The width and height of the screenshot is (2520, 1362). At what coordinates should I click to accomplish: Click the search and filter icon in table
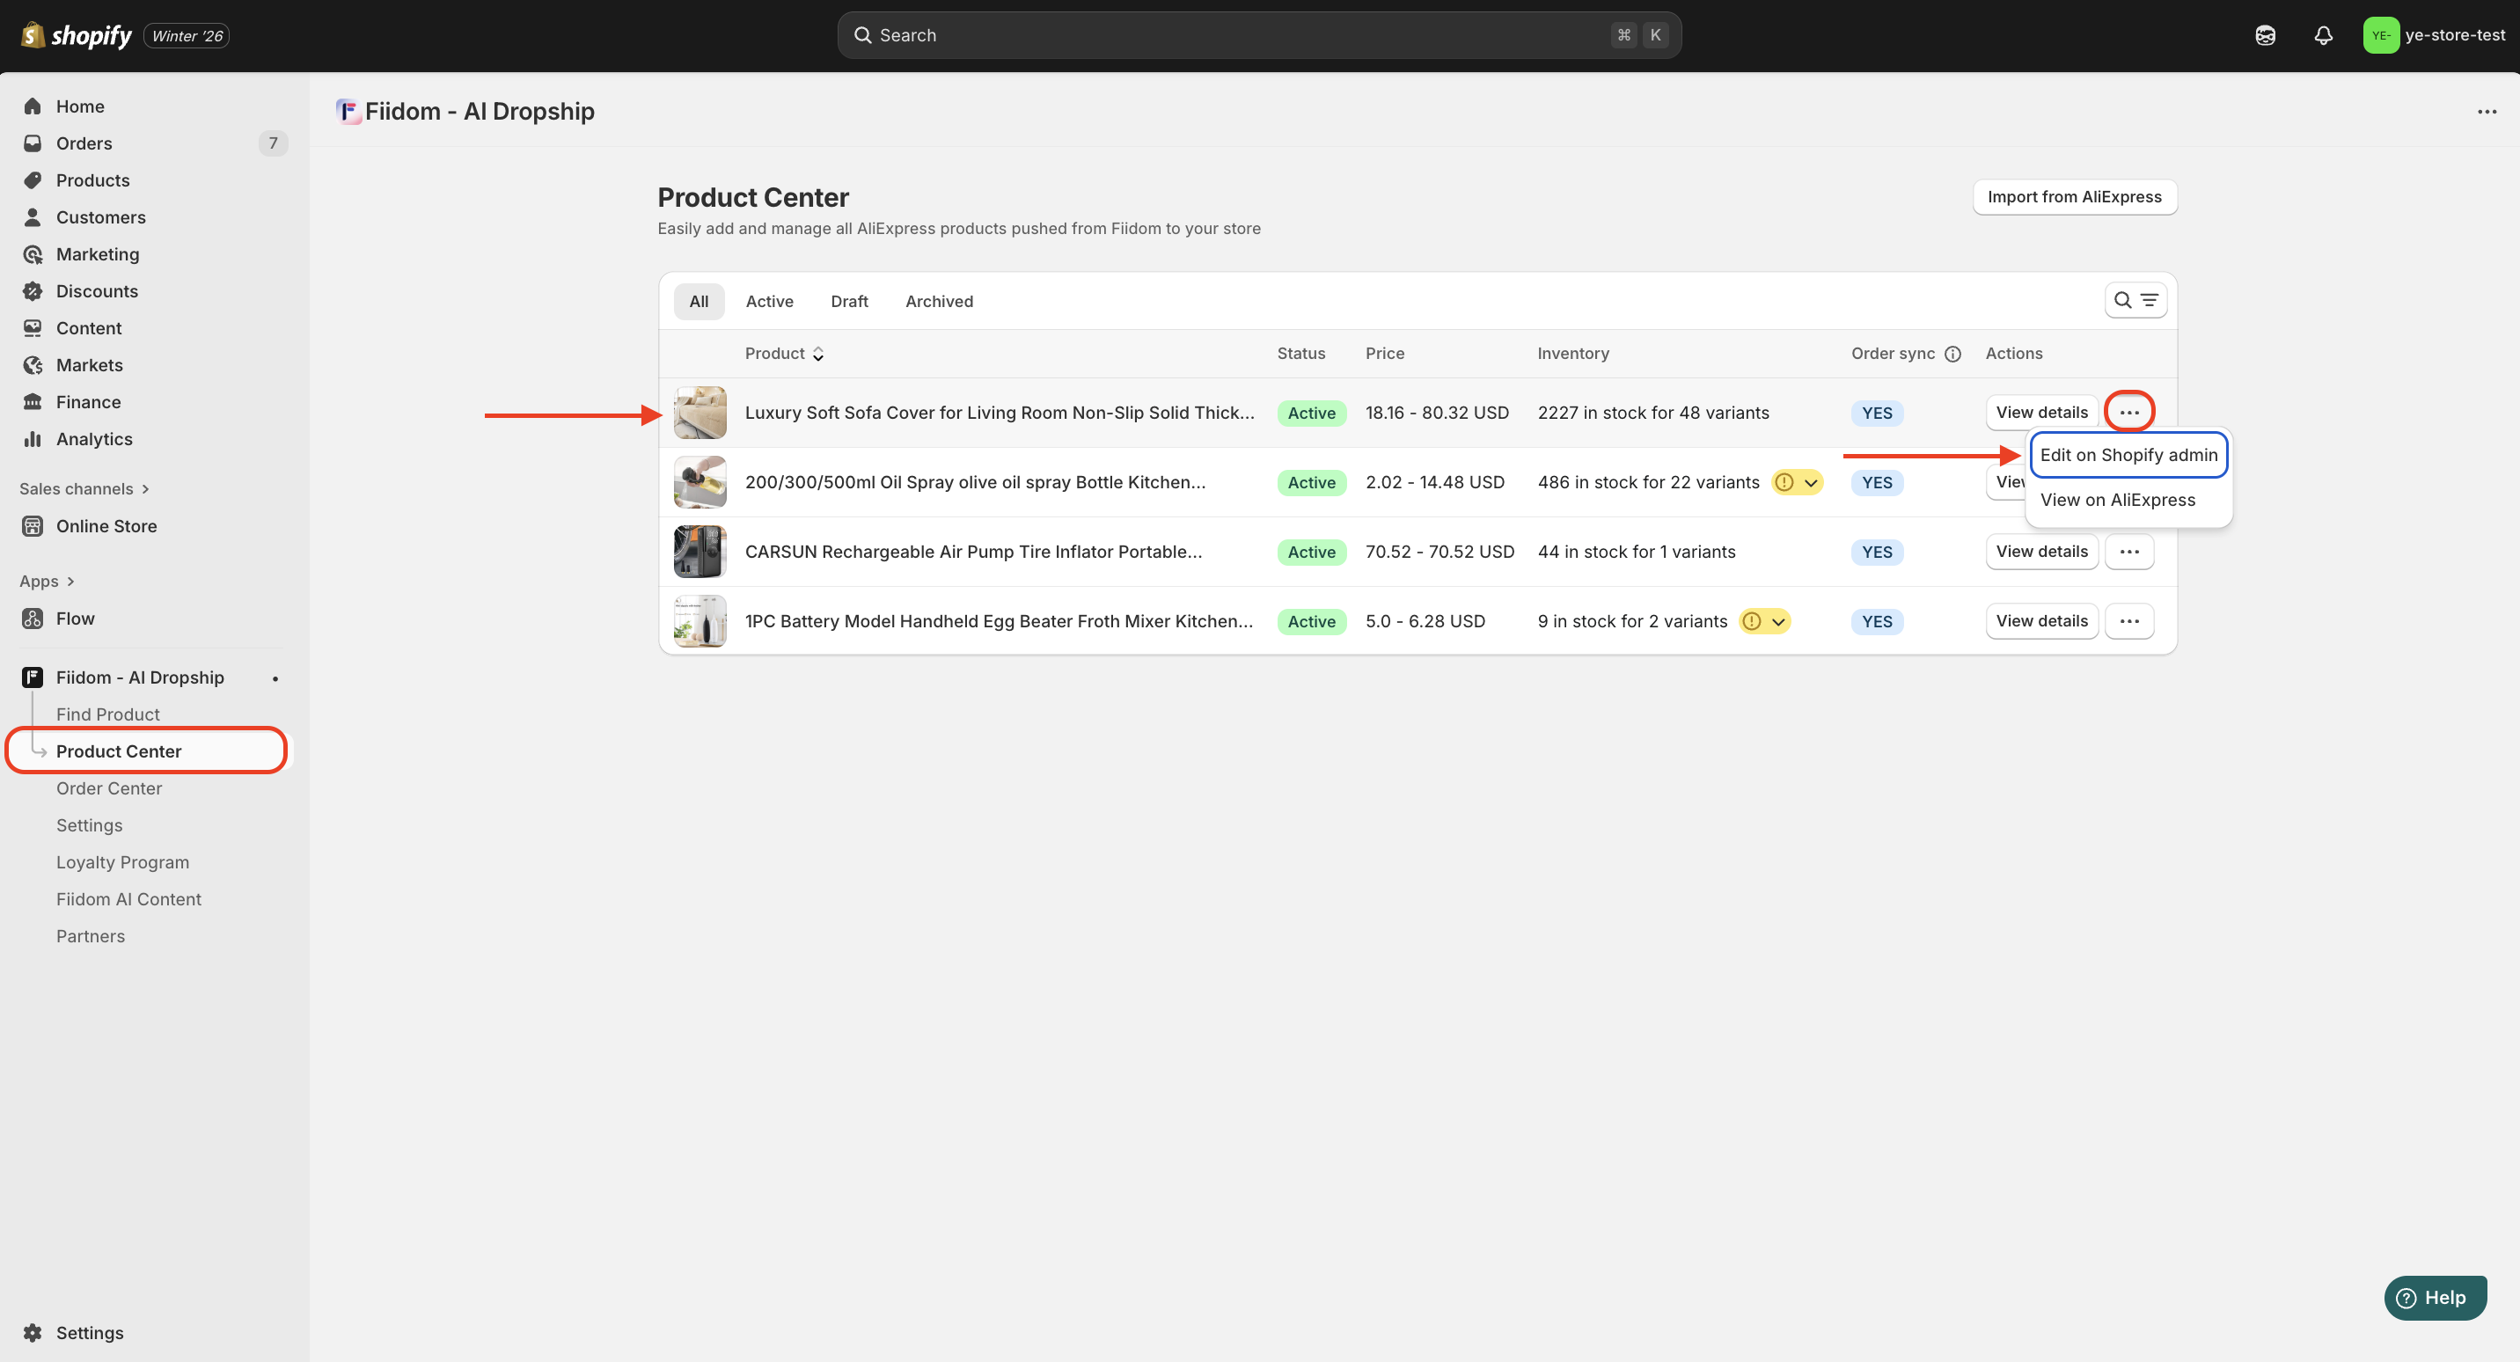point(2135,300)
